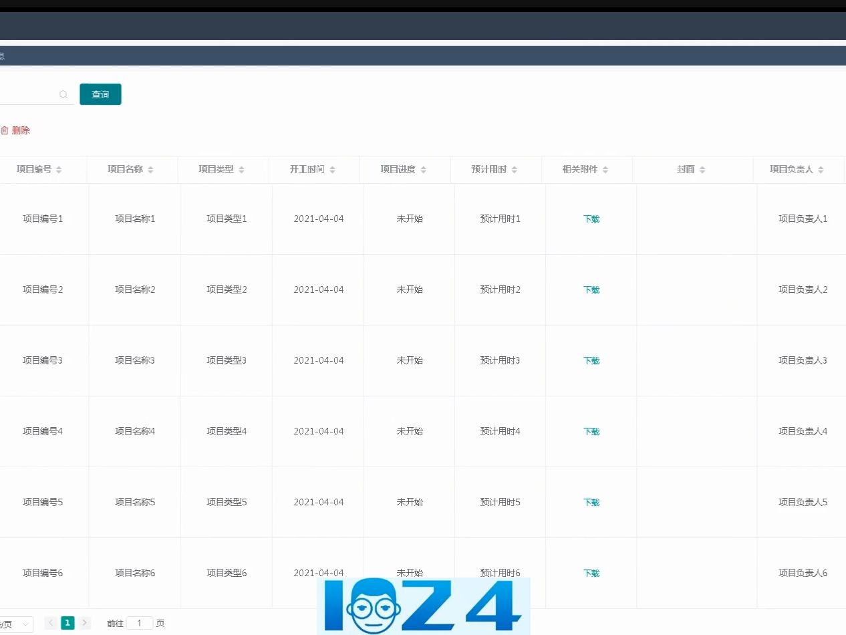
Task: Click the magnifier icon in the search box
Action: tap(63, 94)
